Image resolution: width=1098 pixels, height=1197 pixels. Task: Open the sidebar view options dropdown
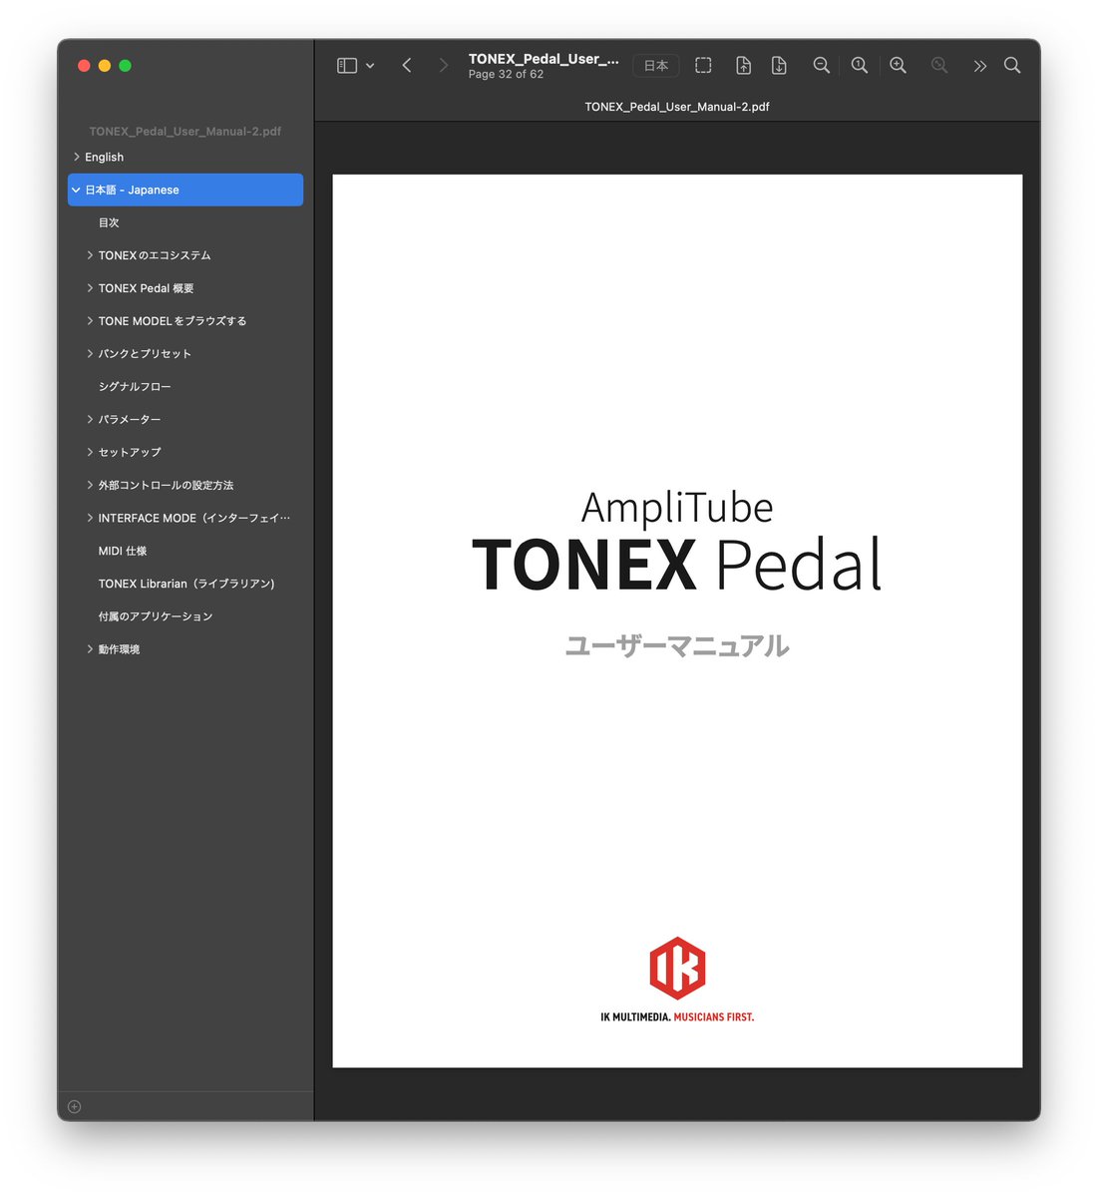point(370,64)
